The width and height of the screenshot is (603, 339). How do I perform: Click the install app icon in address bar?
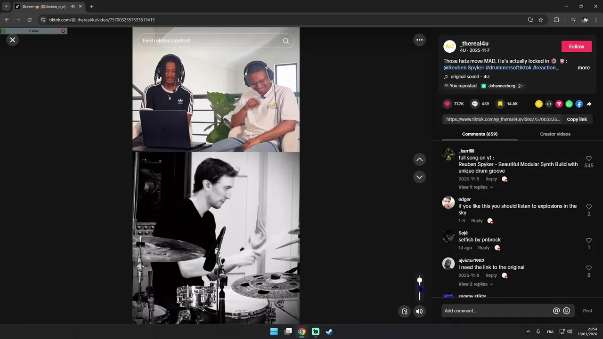coord(530,20)
